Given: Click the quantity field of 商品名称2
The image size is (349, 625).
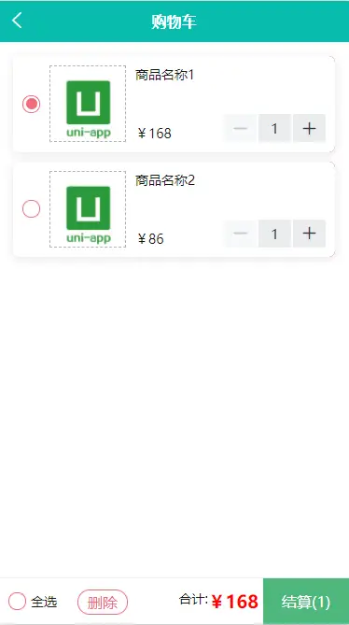Looking at the screenshot, I should pyautogui.click(x=274, y=234).
